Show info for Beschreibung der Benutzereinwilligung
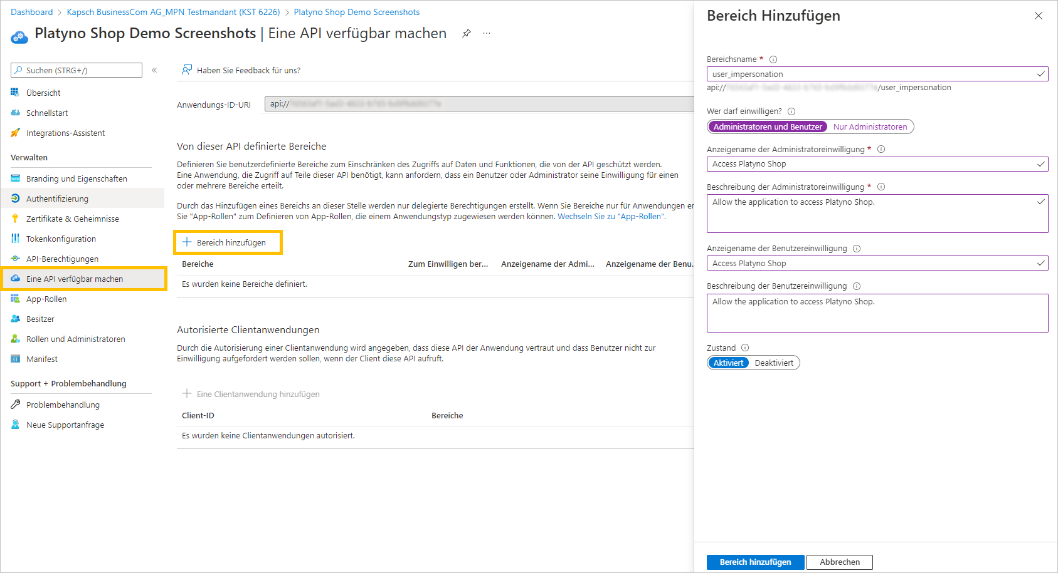This screenshot has height=573, width=1058. coord(857,286)
